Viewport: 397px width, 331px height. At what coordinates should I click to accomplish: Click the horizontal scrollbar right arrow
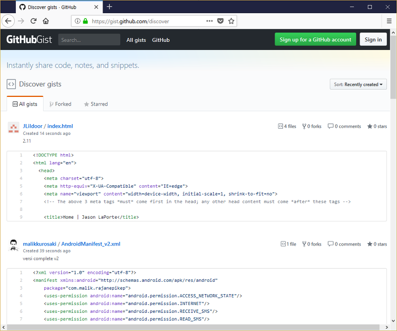[387, 328]
